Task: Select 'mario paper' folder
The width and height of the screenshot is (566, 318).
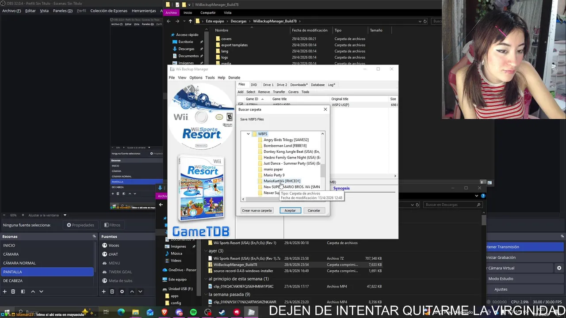Action: click(273, 169)
